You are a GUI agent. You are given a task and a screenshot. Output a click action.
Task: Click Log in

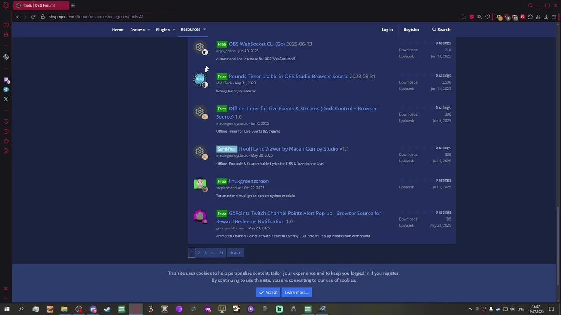pyautogui.click(x=387, y=29)
